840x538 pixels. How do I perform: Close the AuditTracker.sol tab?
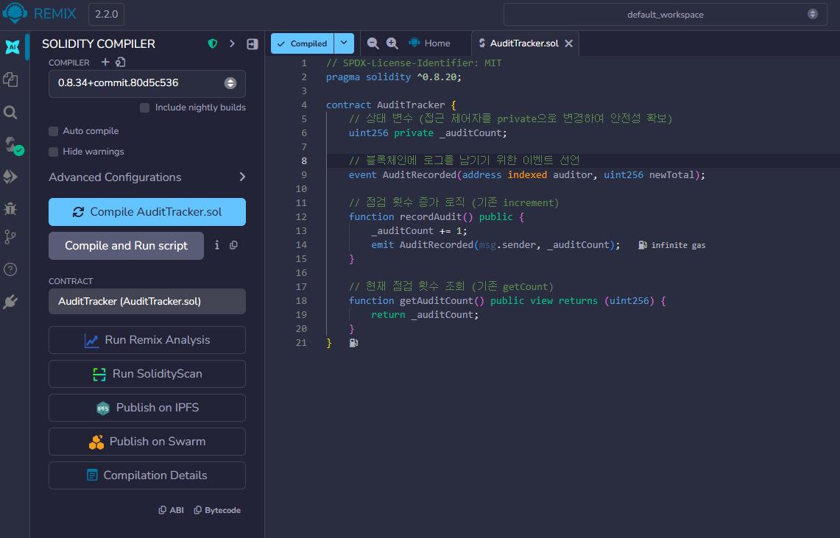pyautogui.click(x=569, y=43)
